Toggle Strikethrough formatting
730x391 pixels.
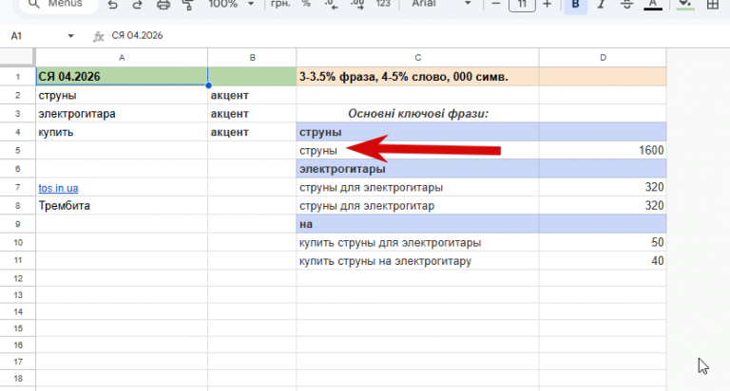point(626,4)
